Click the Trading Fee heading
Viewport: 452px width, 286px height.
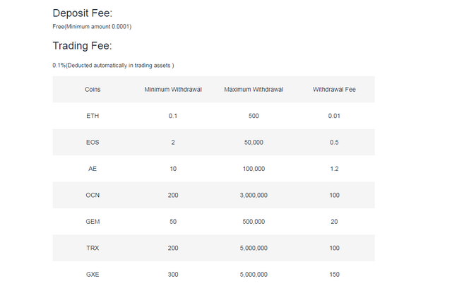click(82, 46)
